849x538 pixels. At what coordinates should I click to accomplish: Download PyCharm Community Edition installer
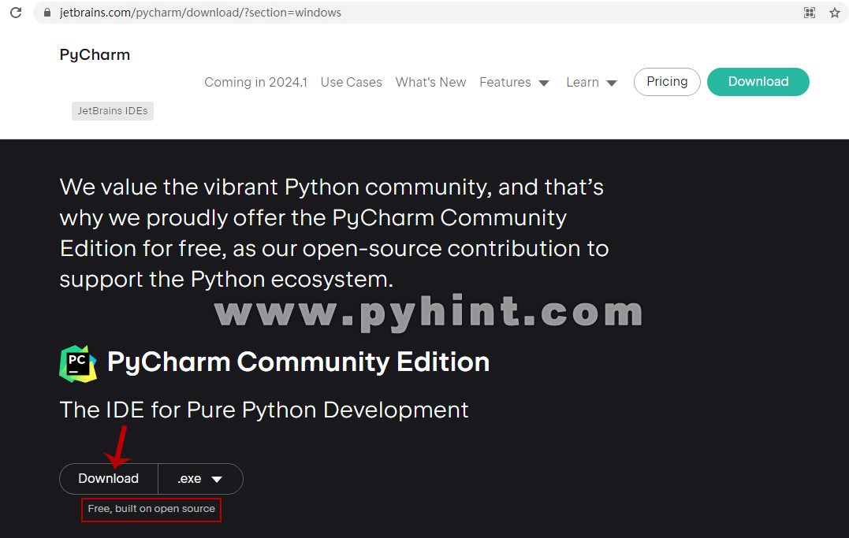pos(108,478)
